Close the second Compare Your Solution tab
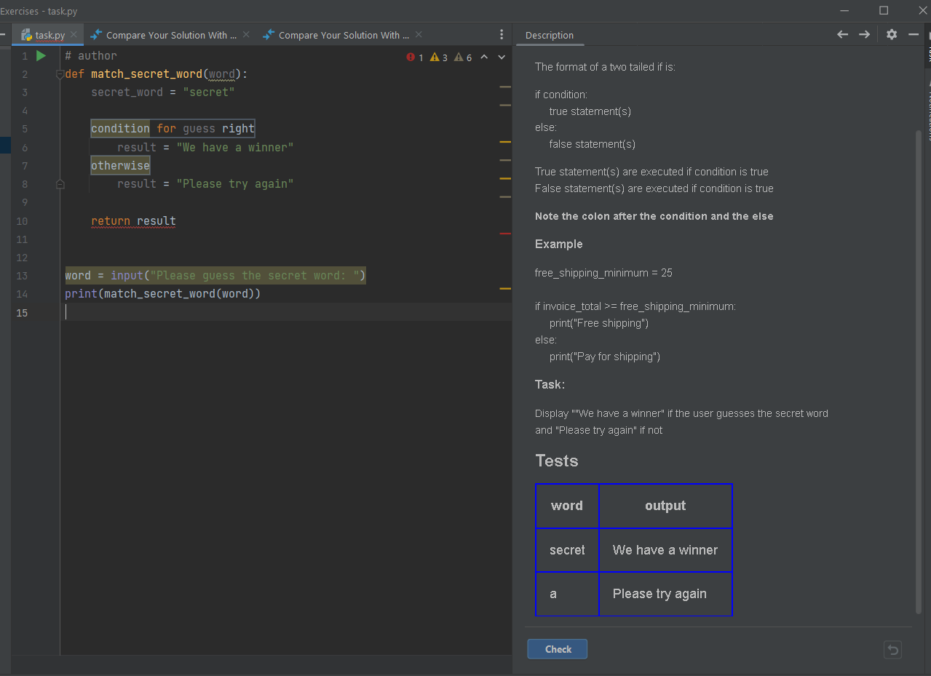 (418, 34)
